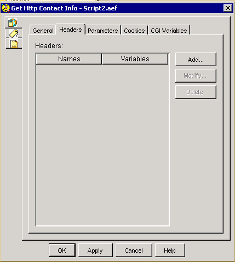Switch to the General tab
Image resolution: width=235 pixels, height=262 pixels.
click(x=43, y=31)
